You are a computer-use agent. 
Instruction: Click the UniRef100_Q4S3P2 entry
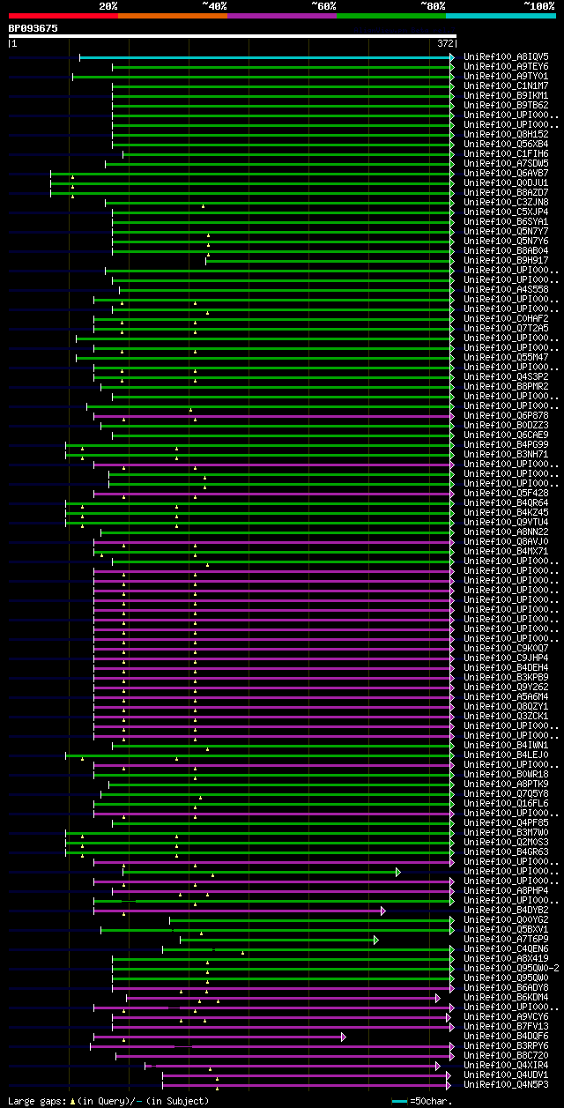coord(506,376)
